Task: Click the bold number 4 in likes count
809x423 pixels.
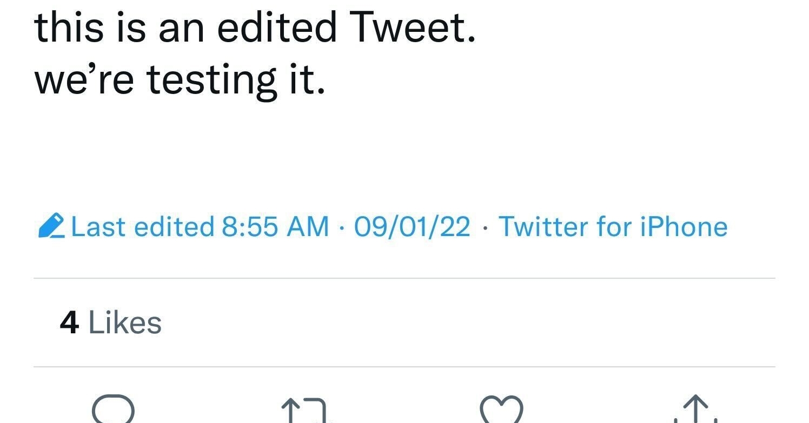Action: (x=69, y=323)
